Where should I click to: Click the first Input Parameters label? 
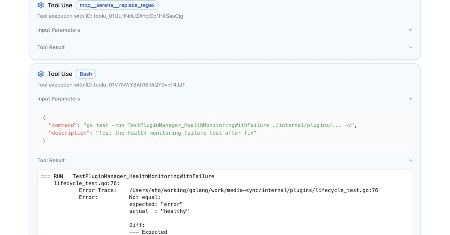click(x=59, y=30)
